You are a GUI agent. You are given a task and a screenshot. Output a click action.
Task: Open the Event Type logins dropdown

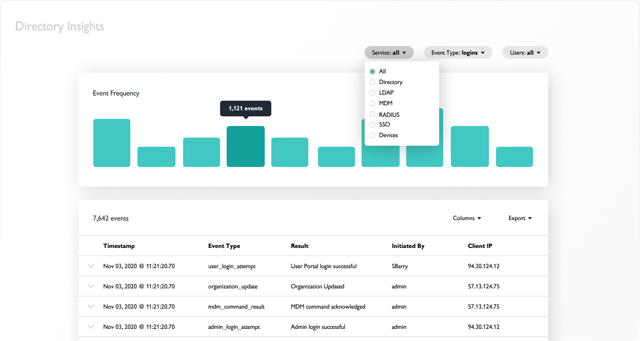[x=458, y=53]
